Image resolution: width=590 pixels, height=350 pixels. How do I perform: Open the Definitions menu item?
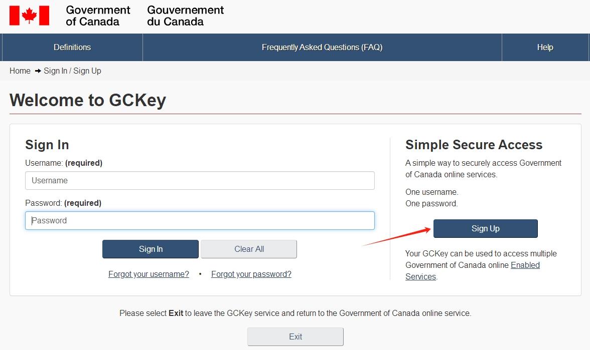click(x=72, y=48)
